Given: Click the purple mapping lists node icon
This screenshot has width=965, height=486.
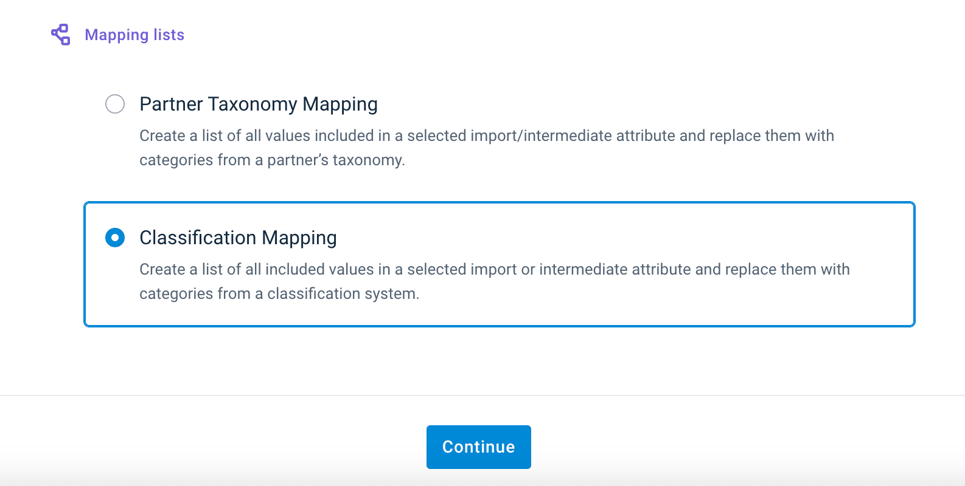Looking at the screenshot, I should click(61, 35).
